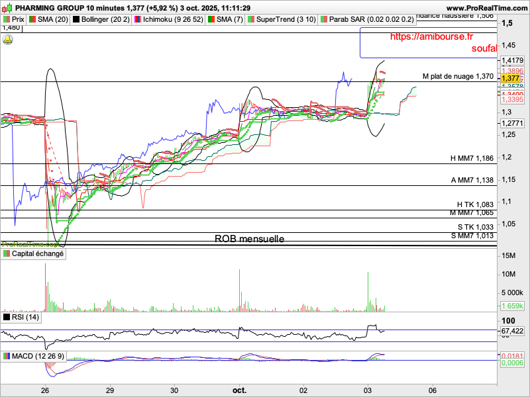
Task: Open the SuperTrend (3 10) indicator label
Action: pos(282,20)
